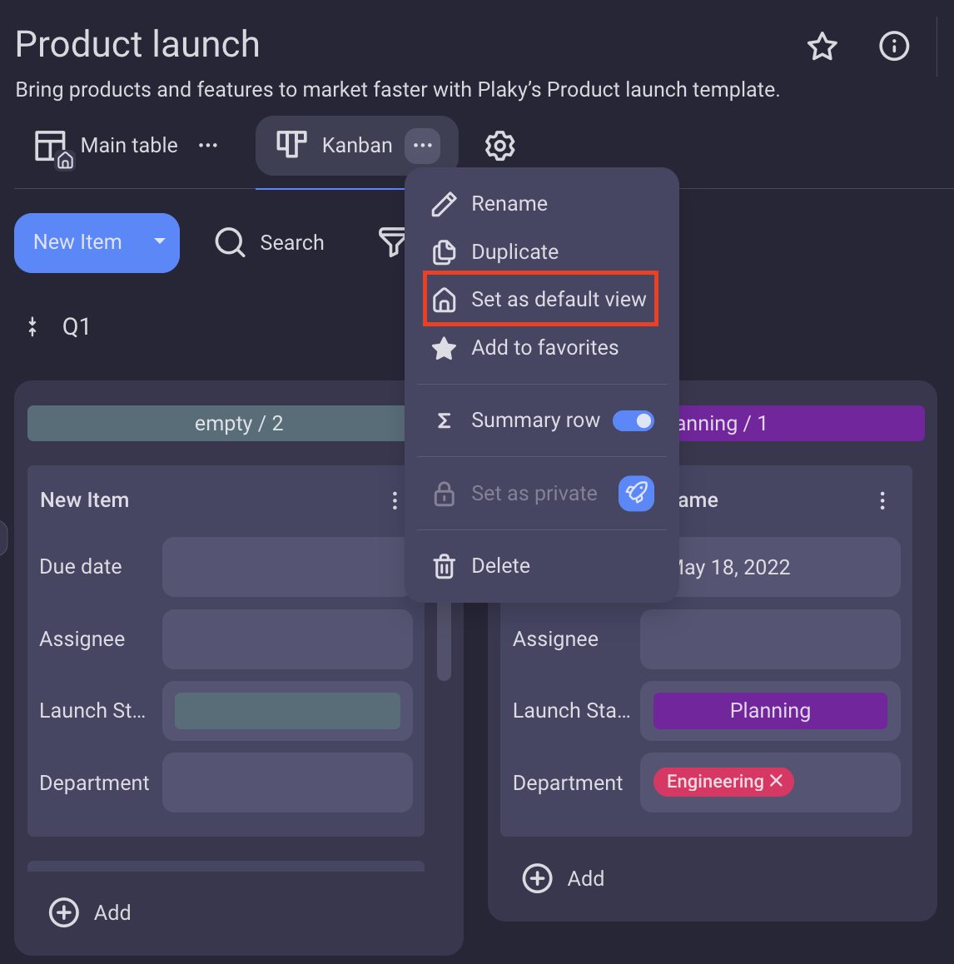Remove the Engineering department tag
The image size is (954, 964).
[777, 781]
